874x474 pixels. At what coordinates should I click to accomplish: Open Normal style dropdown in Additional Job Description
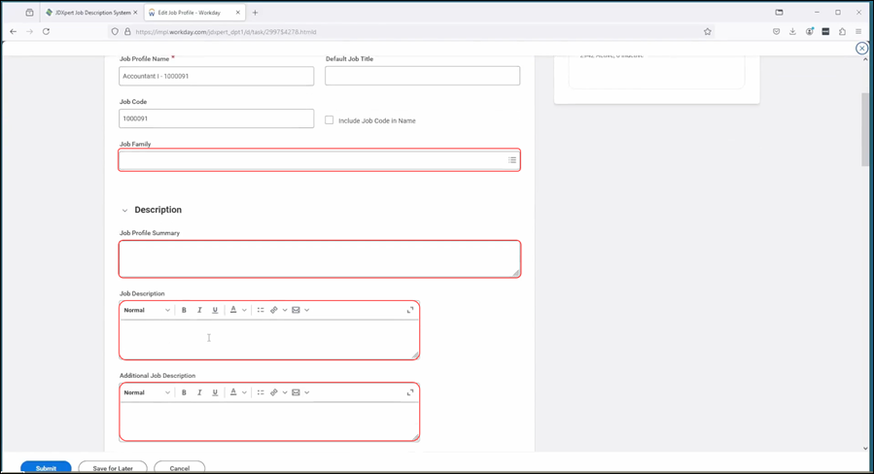[x=147, y=393]
